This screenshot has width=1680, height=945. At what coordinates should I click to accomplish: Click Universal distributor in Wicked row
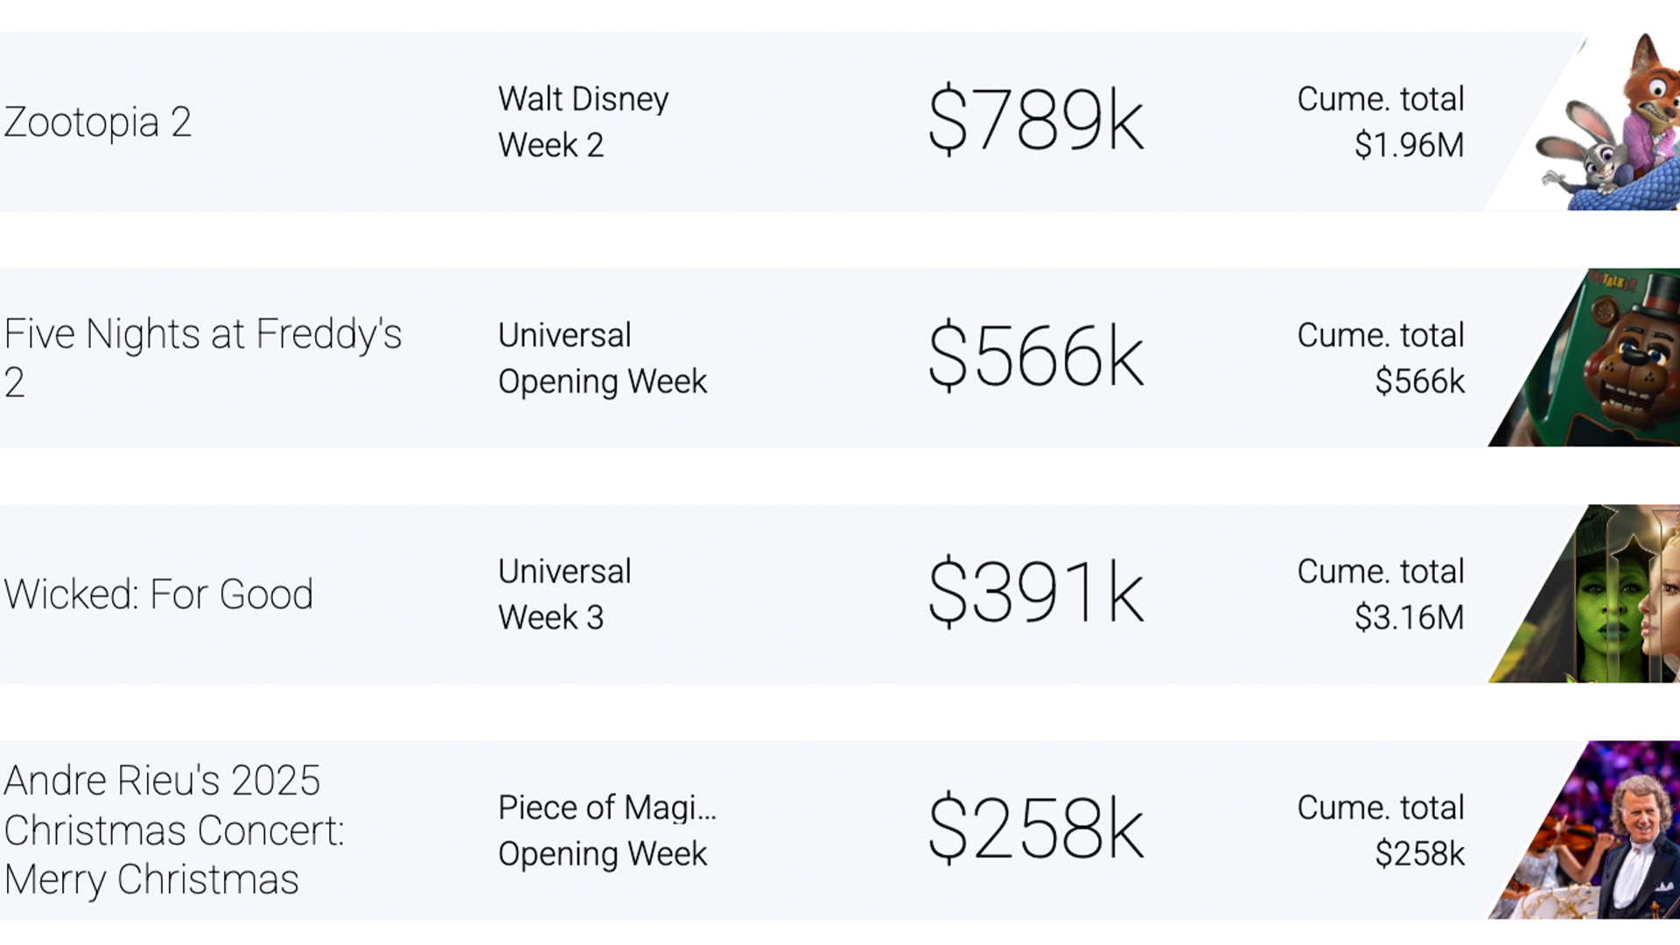click(564, 571)
